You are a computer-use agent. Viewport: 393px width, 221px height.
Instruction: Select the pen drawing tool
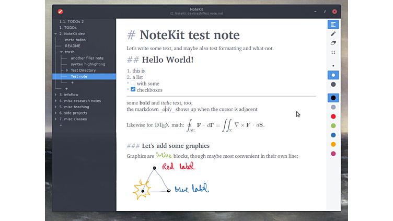[333, 34]
